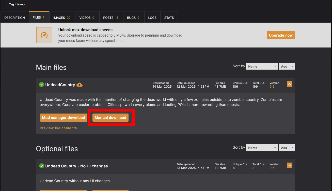This screenshot has height=191, width=332.
Task: Open the Images tab
Action: pyautogui.click(x=62, y=18)
